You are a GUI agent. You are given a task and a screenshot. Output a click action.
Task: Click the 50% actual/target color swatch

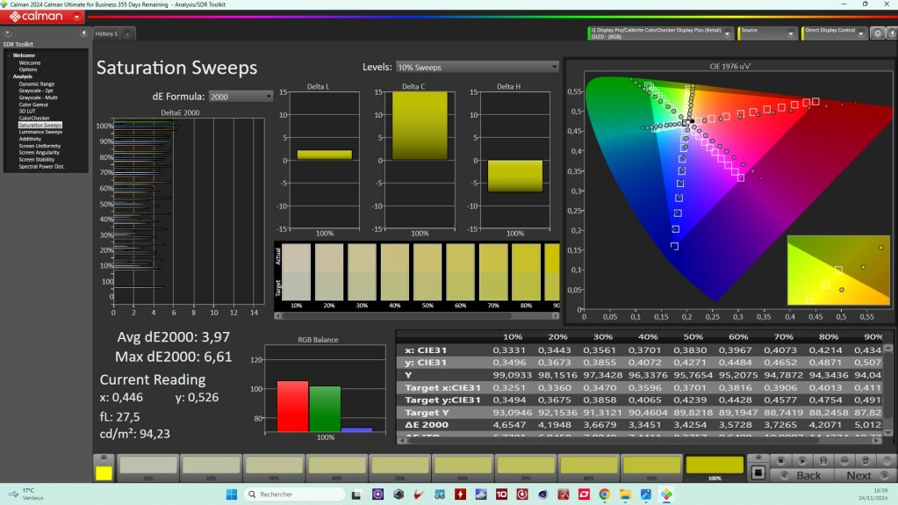coord(427,271)
